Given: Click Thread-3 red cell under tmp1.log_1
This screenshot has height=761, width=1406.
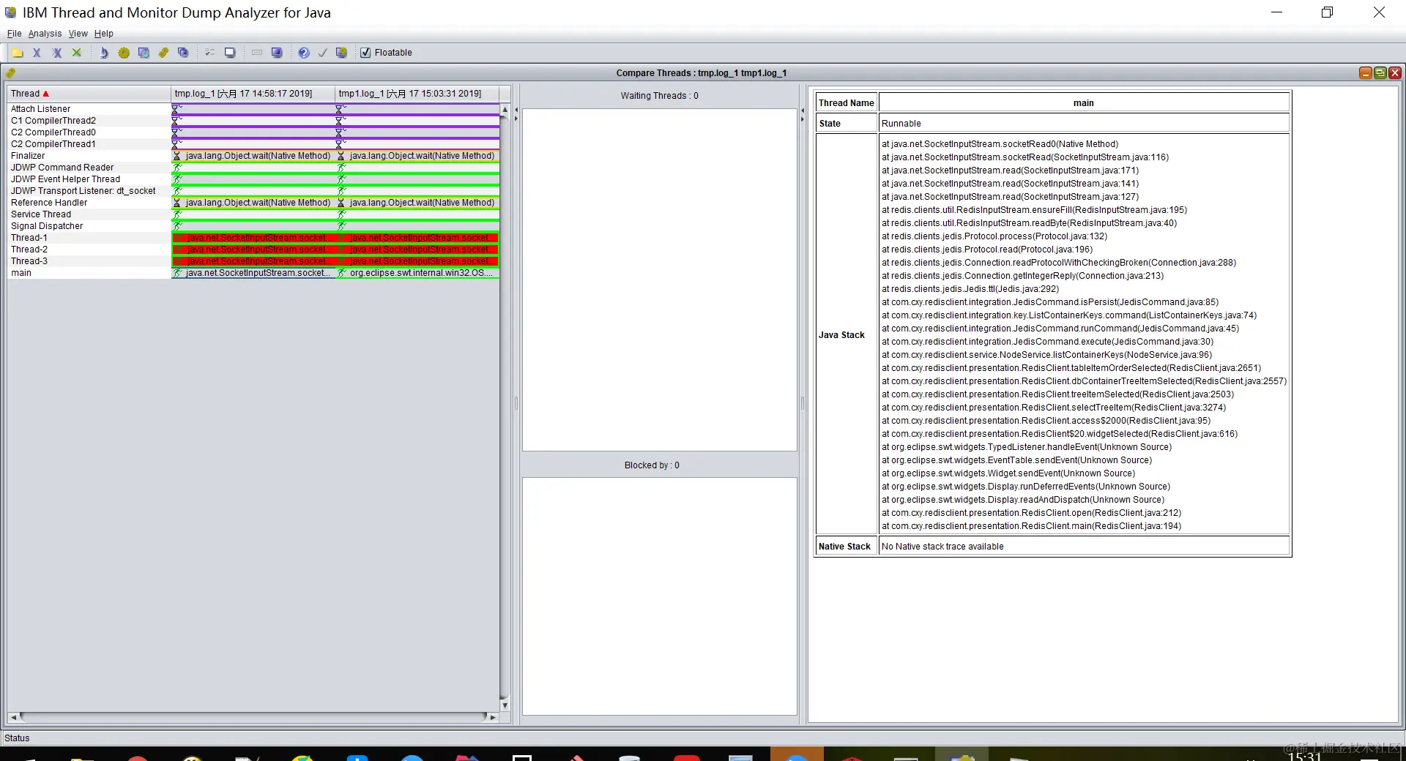Looking at the screenshot, I should tap(417, 261).
